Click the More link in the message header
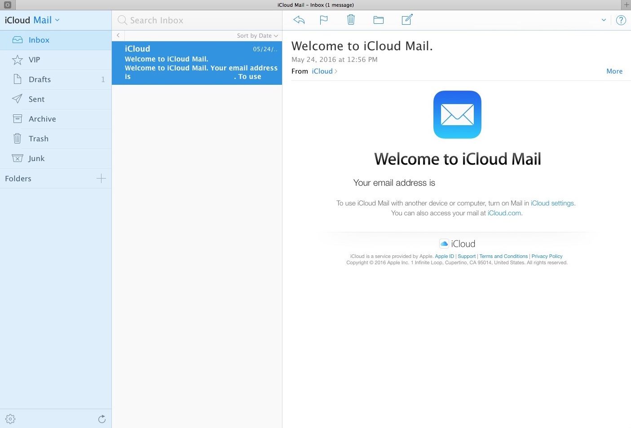This screenshot has width=631, height=428. [x=614, y=71]
